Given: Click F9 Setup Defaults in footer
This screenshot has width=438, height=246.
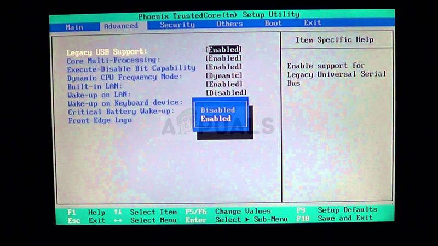Looking at the screenshot, I should pos(337,210).
